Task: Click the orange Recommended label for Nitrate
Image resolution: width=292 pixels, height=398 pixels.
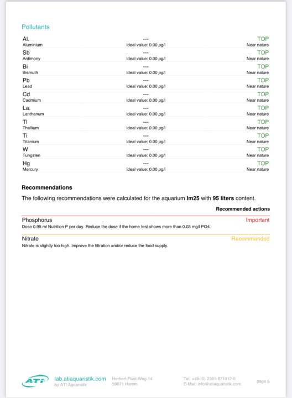Action: 251,239
